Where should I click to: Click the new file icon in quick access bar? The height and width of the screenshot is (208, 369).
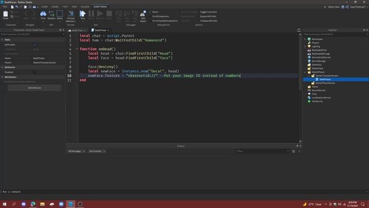12,7
